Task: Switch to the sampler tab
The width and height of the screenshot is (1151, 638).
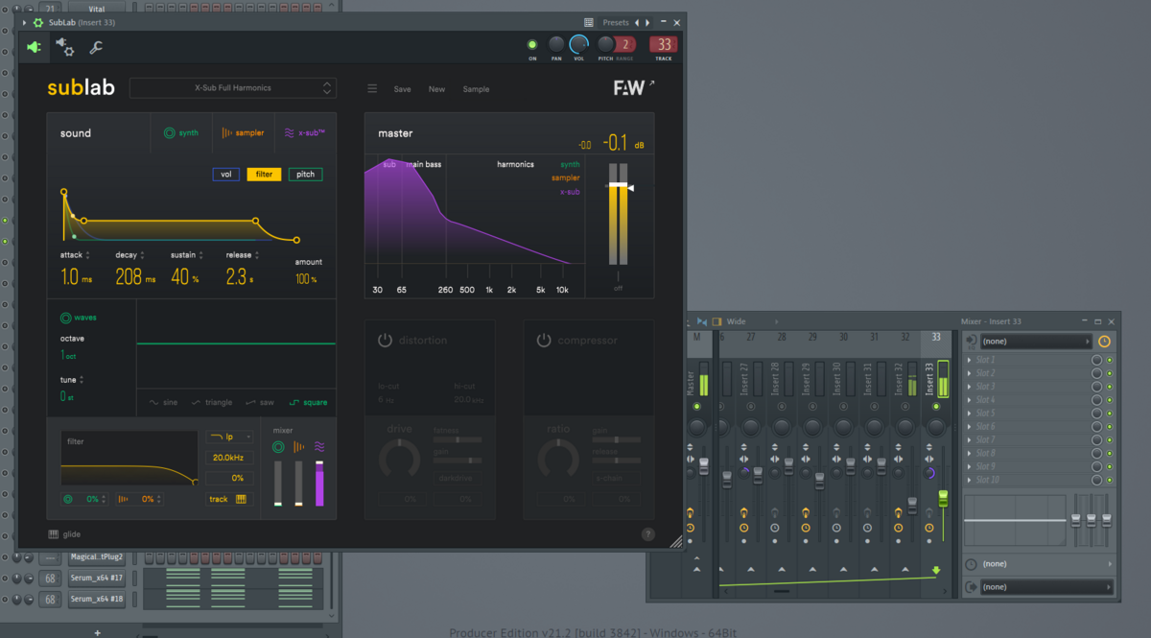Action: tap(243, 133)
